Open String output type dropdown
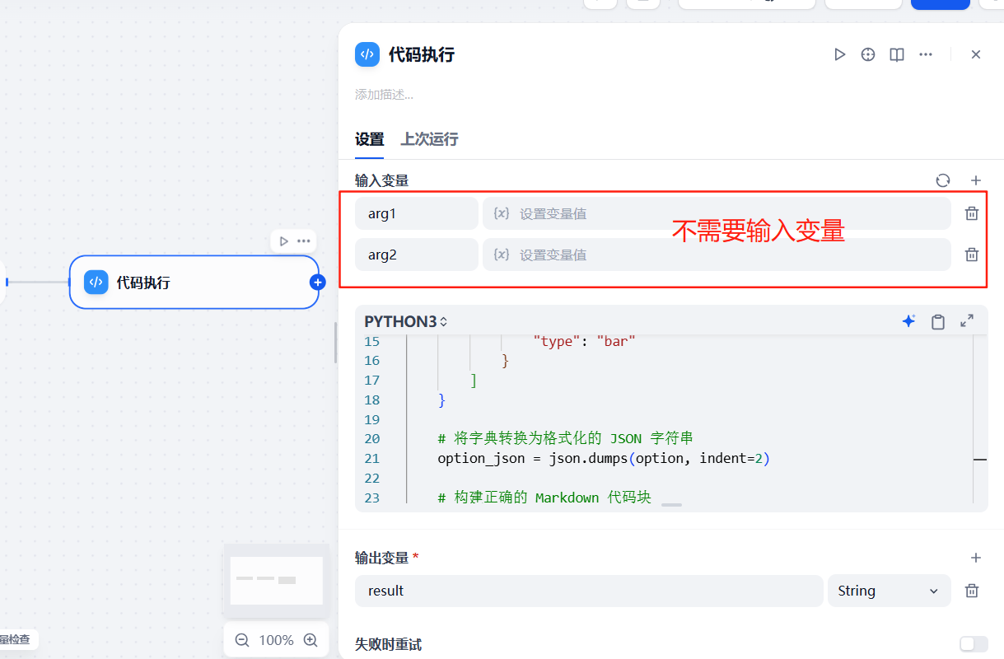 click(x=890, y=591)
